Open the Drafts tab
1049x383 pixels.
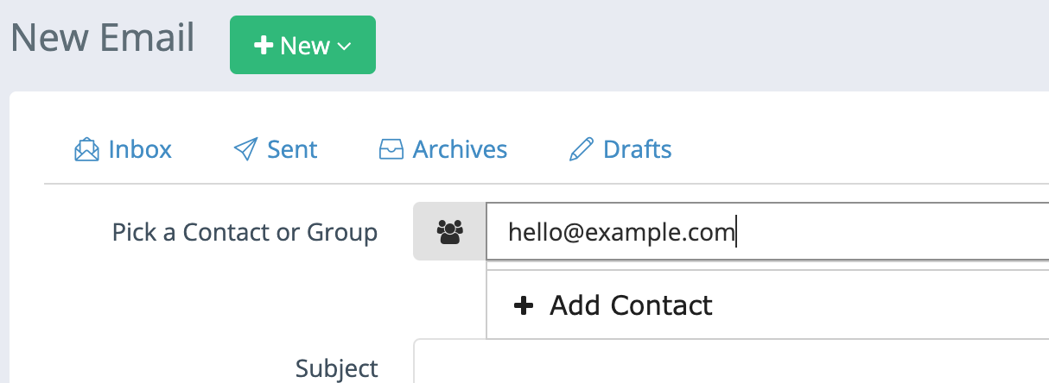tap(637, 149)
